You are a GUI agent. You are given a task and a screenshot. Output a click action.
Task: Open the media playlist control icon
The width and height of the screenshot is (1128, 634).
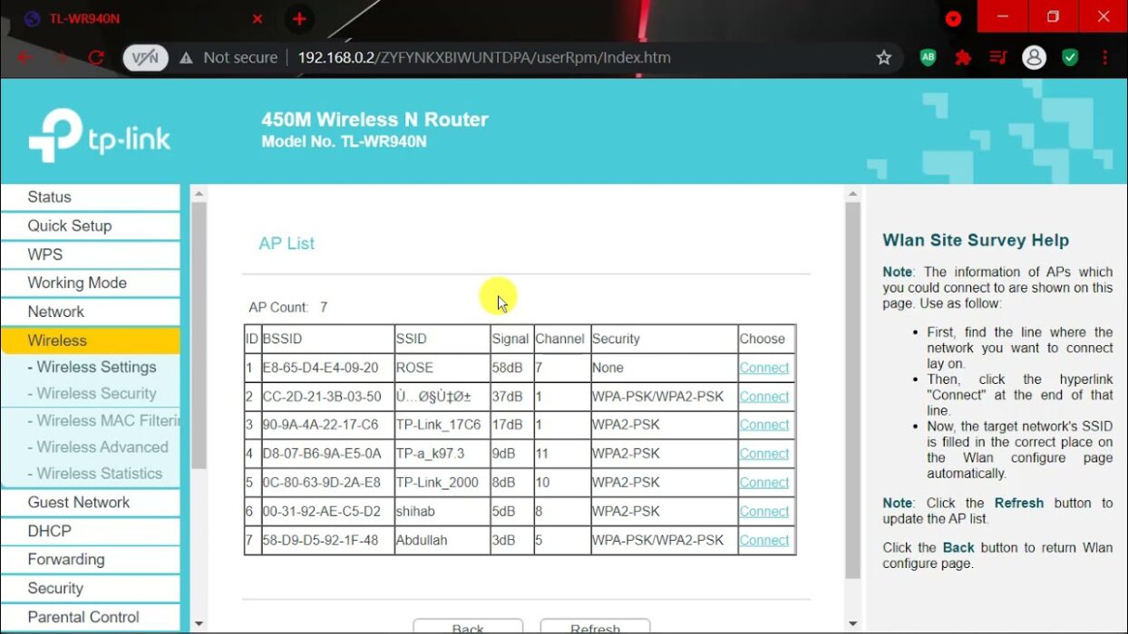tap(998, 57)
